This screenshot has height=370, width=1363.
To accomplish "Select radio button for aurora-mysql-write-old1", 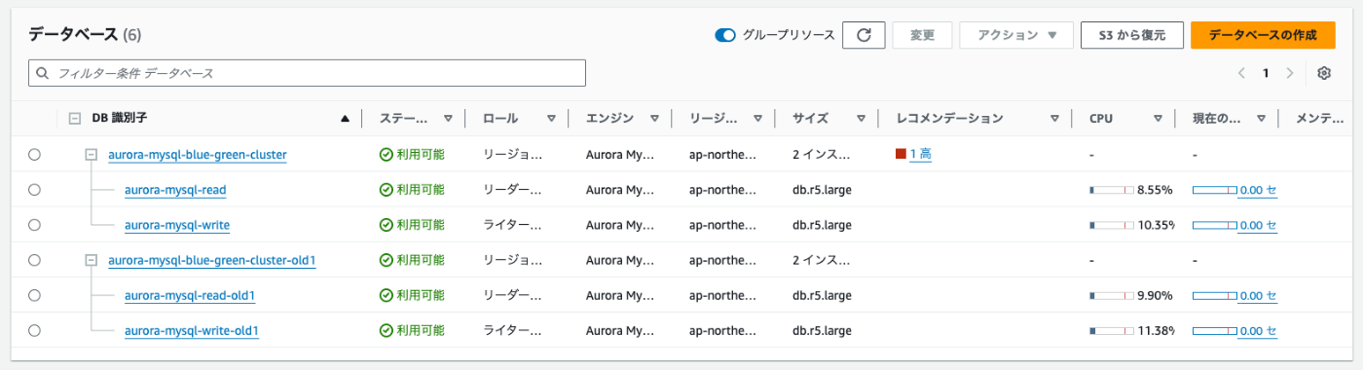I will tap(35, 331).
